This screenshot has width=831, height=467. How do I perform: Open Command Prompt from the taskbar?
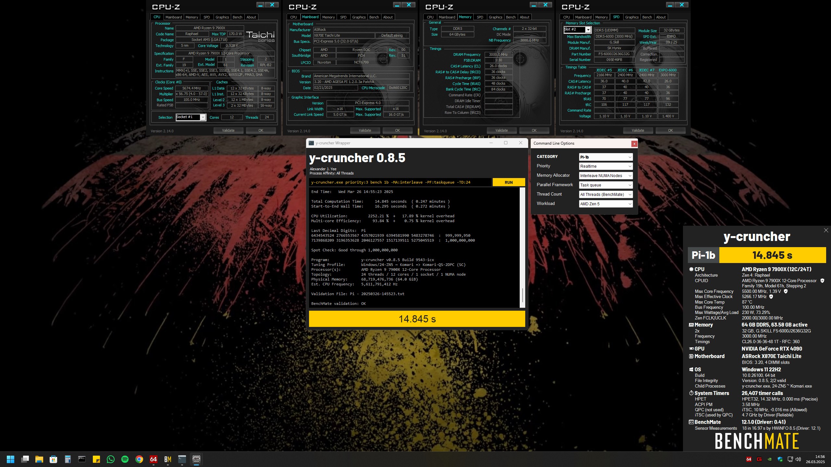click(x=82, y=459)
